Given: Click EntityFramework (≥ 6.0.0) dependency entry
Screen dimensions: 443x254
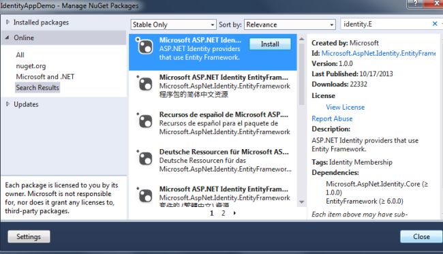Looking at the screenshot, I should [x=365, y=201].
